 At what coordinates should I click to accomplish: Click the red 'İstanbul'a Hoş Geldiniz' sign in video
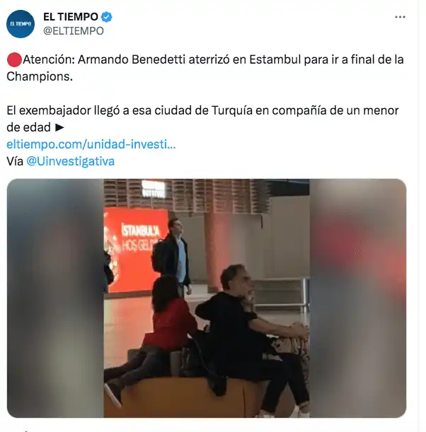[x=135, y=250]
